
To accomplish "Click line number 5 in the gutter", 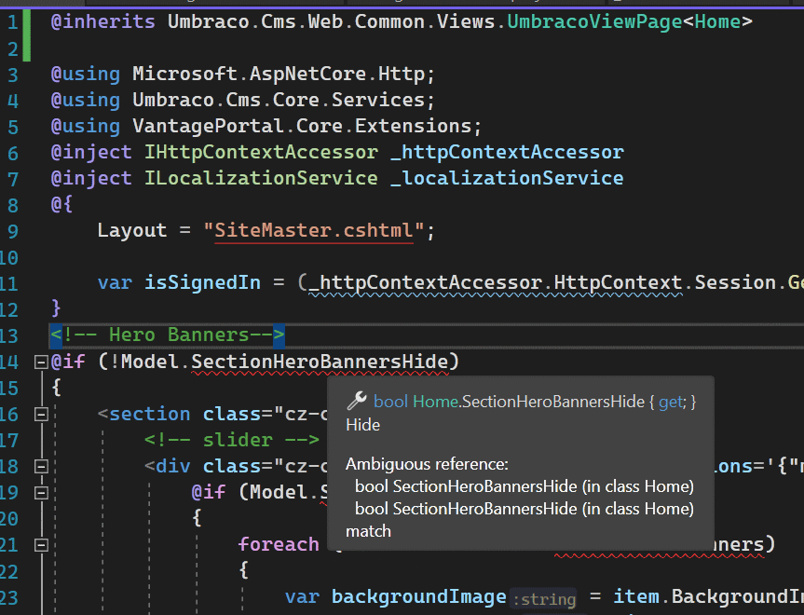I will click(x=12, y=127).
